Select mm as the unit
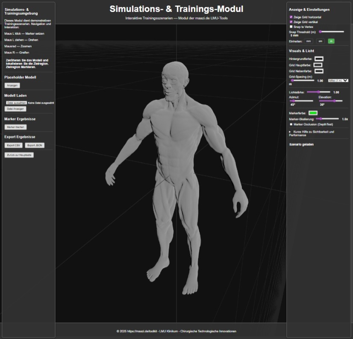This screenshot has height=339, width=353. [x=309, y=41]
